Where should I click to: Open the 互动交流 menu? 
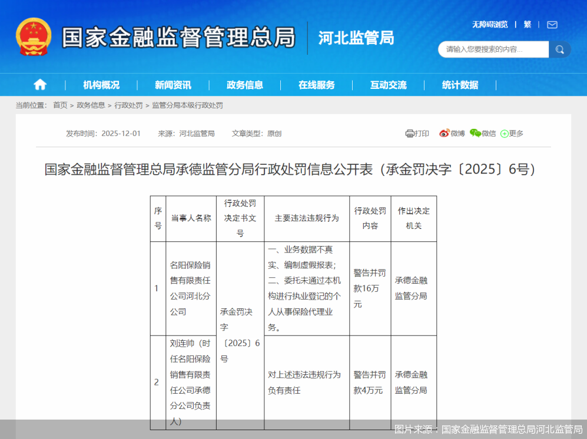pos(387,84)
